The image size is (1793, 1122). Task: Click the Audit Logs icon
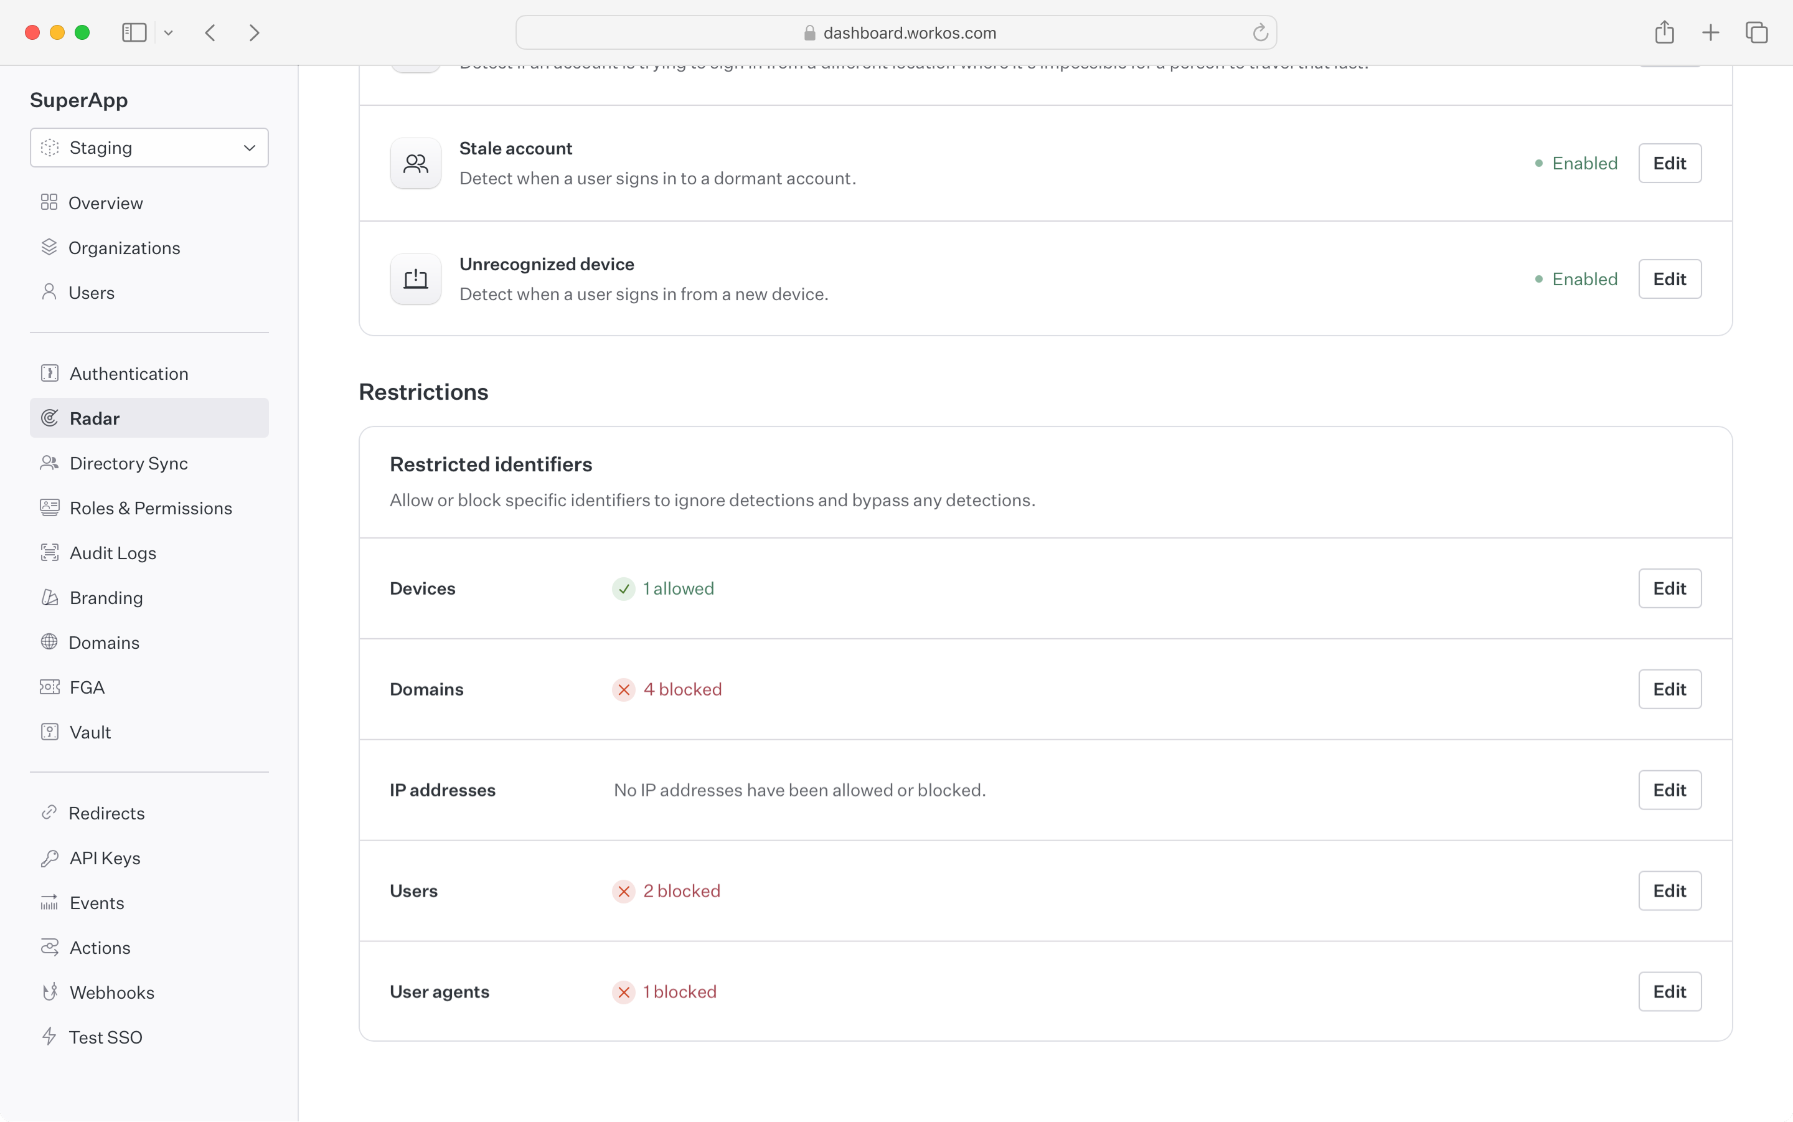coord(50,553)
